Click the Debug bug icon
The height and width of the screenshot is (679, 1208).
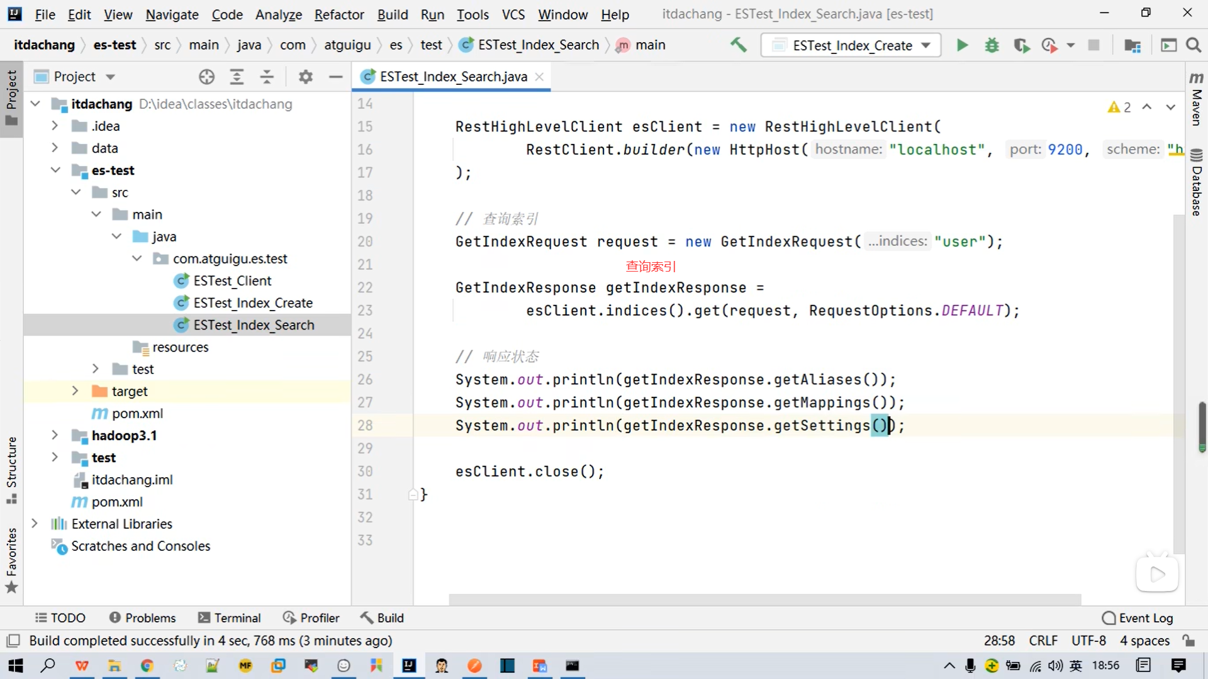pyautogui.click(x=992, y=45)
